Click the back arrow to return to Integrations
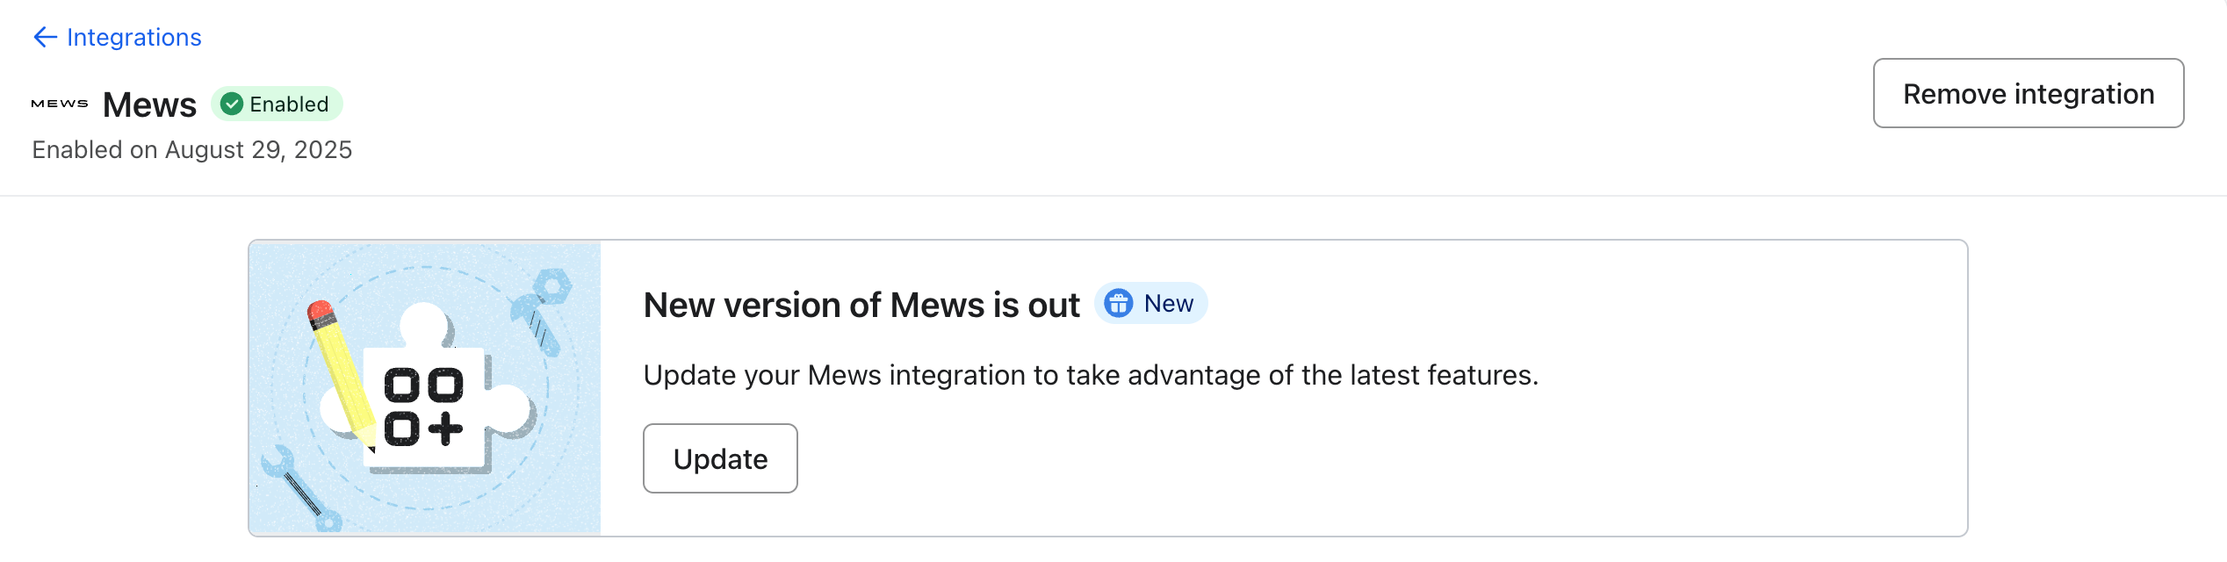Image resolution: width=2227 pixels, height=562 pixels. pos(44,37)
